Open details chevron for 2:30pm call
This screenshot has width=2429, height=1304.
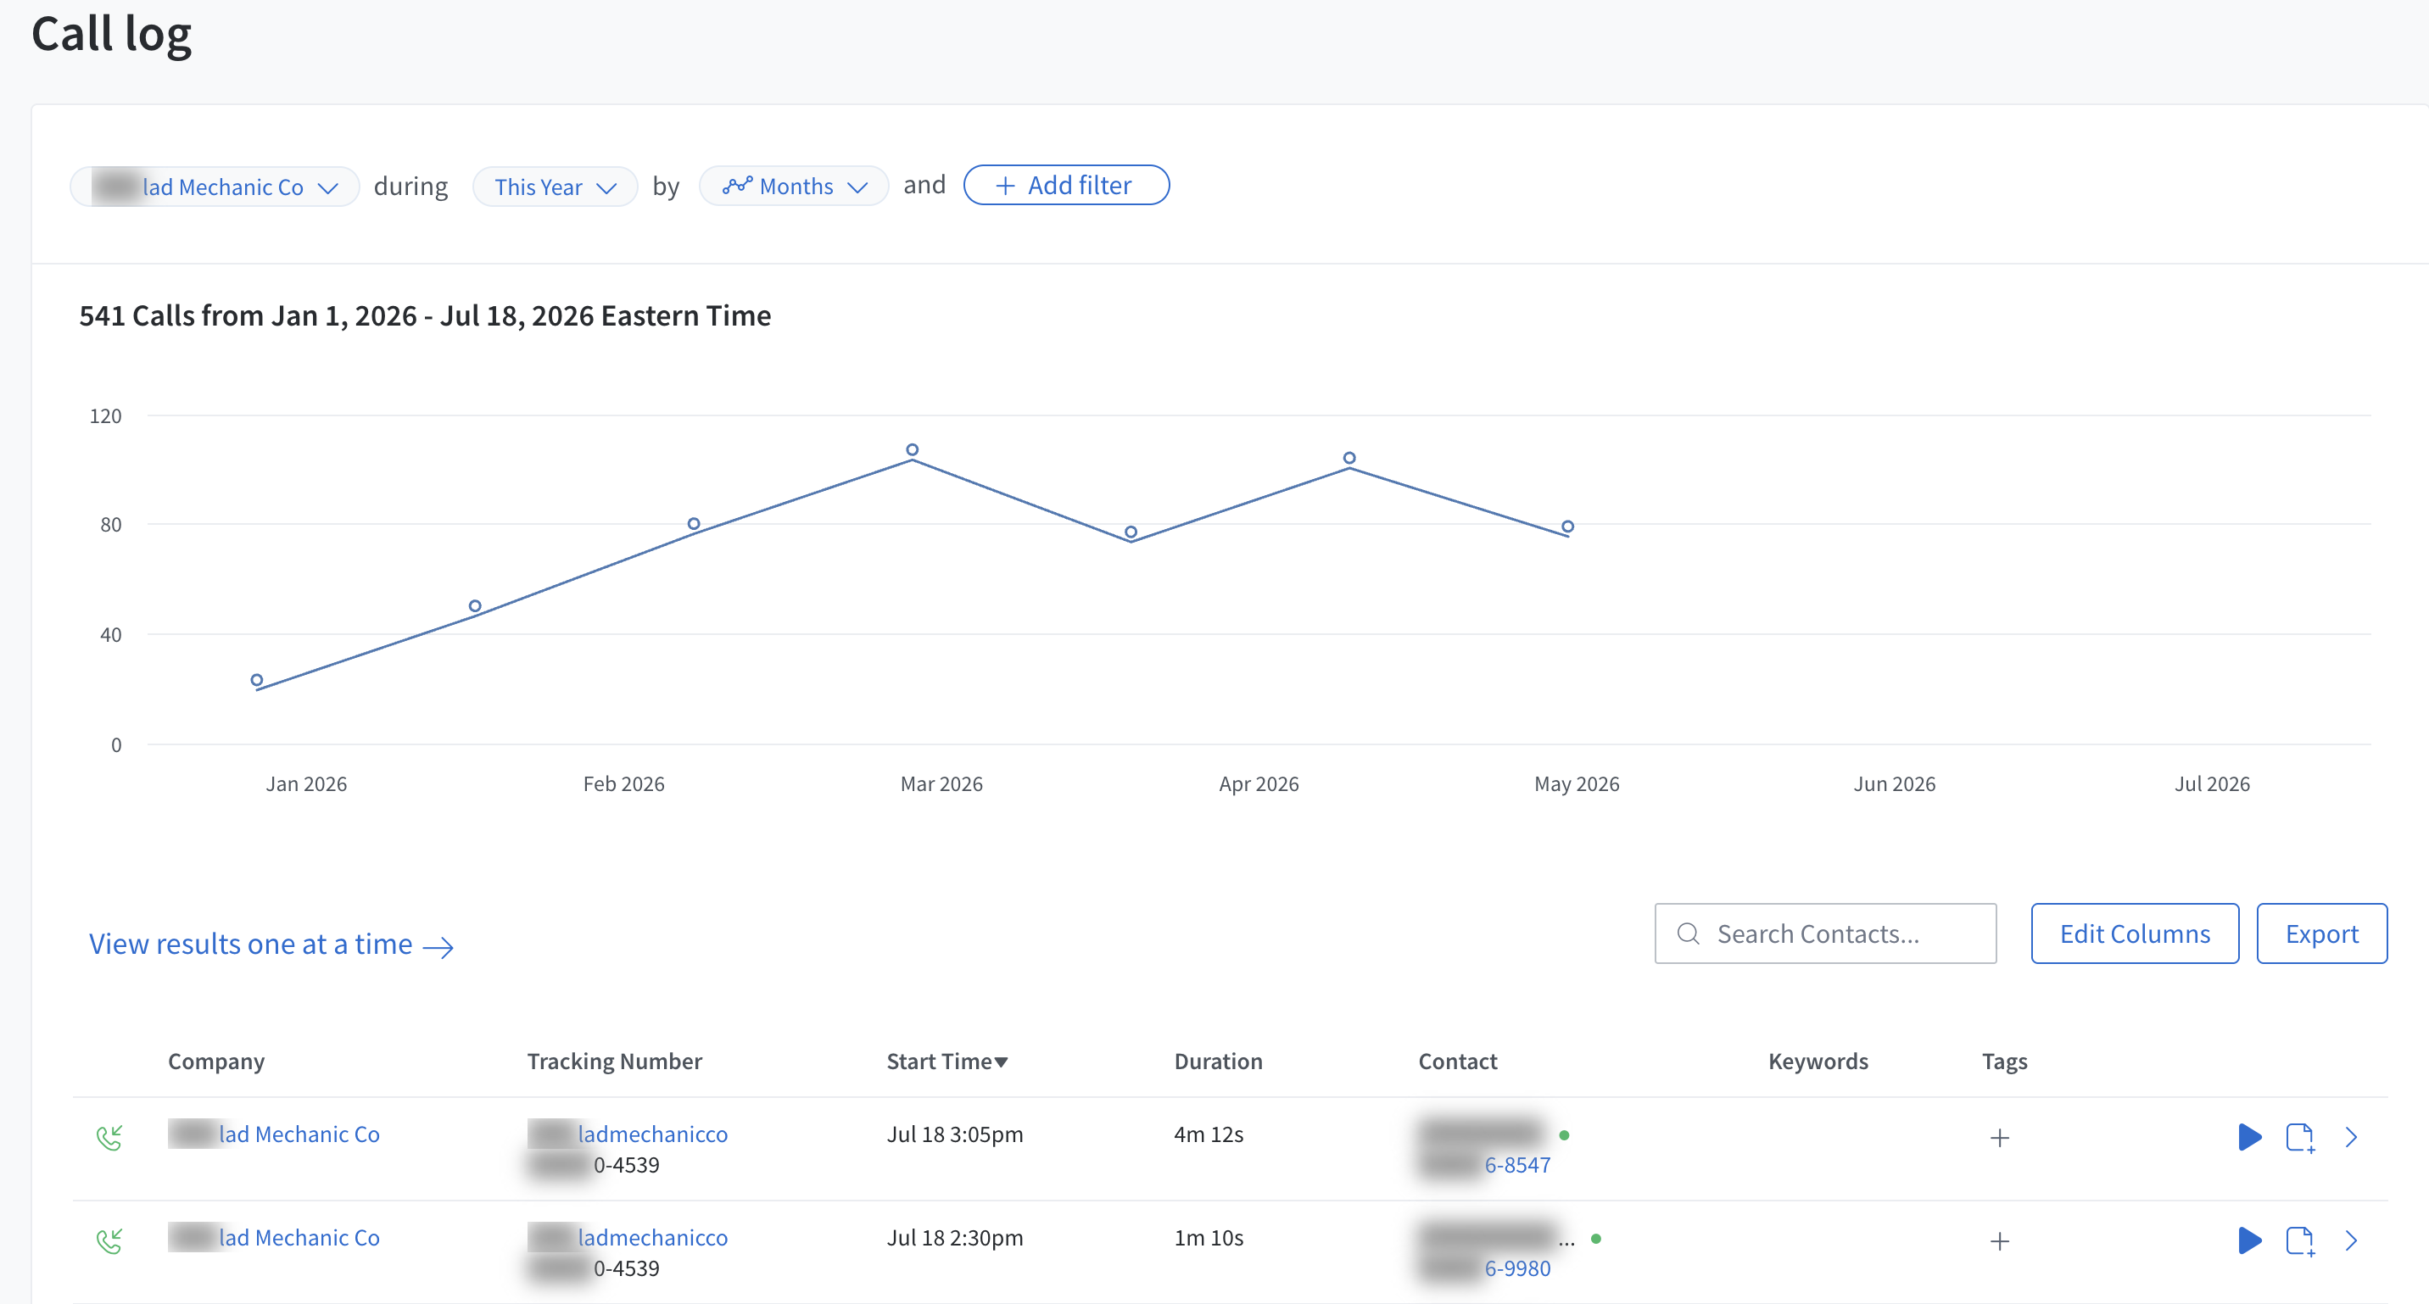pyautogui.click(x=2352, y=1240)
